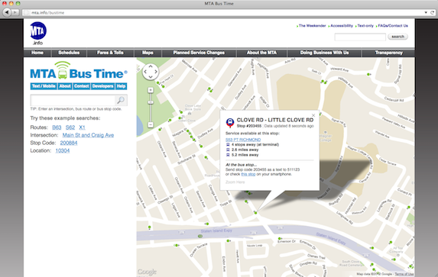Image resolution: width=438 pixels, height=277 pixels.
Task: Zoom out with the map minus button
Action: [x=151, y=124]
